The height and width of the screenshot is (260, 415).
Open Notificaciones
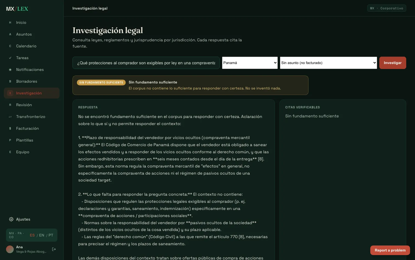click(32, 70)
